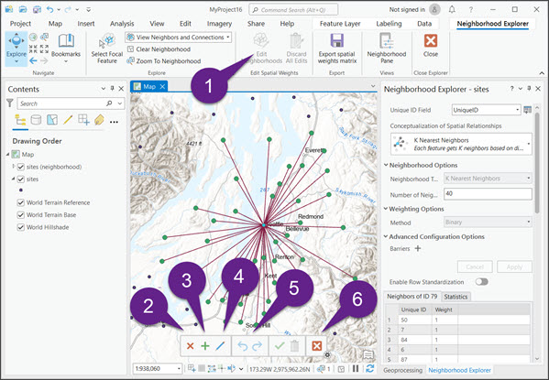Click the Number of Neighbors input field

point(488,194)
